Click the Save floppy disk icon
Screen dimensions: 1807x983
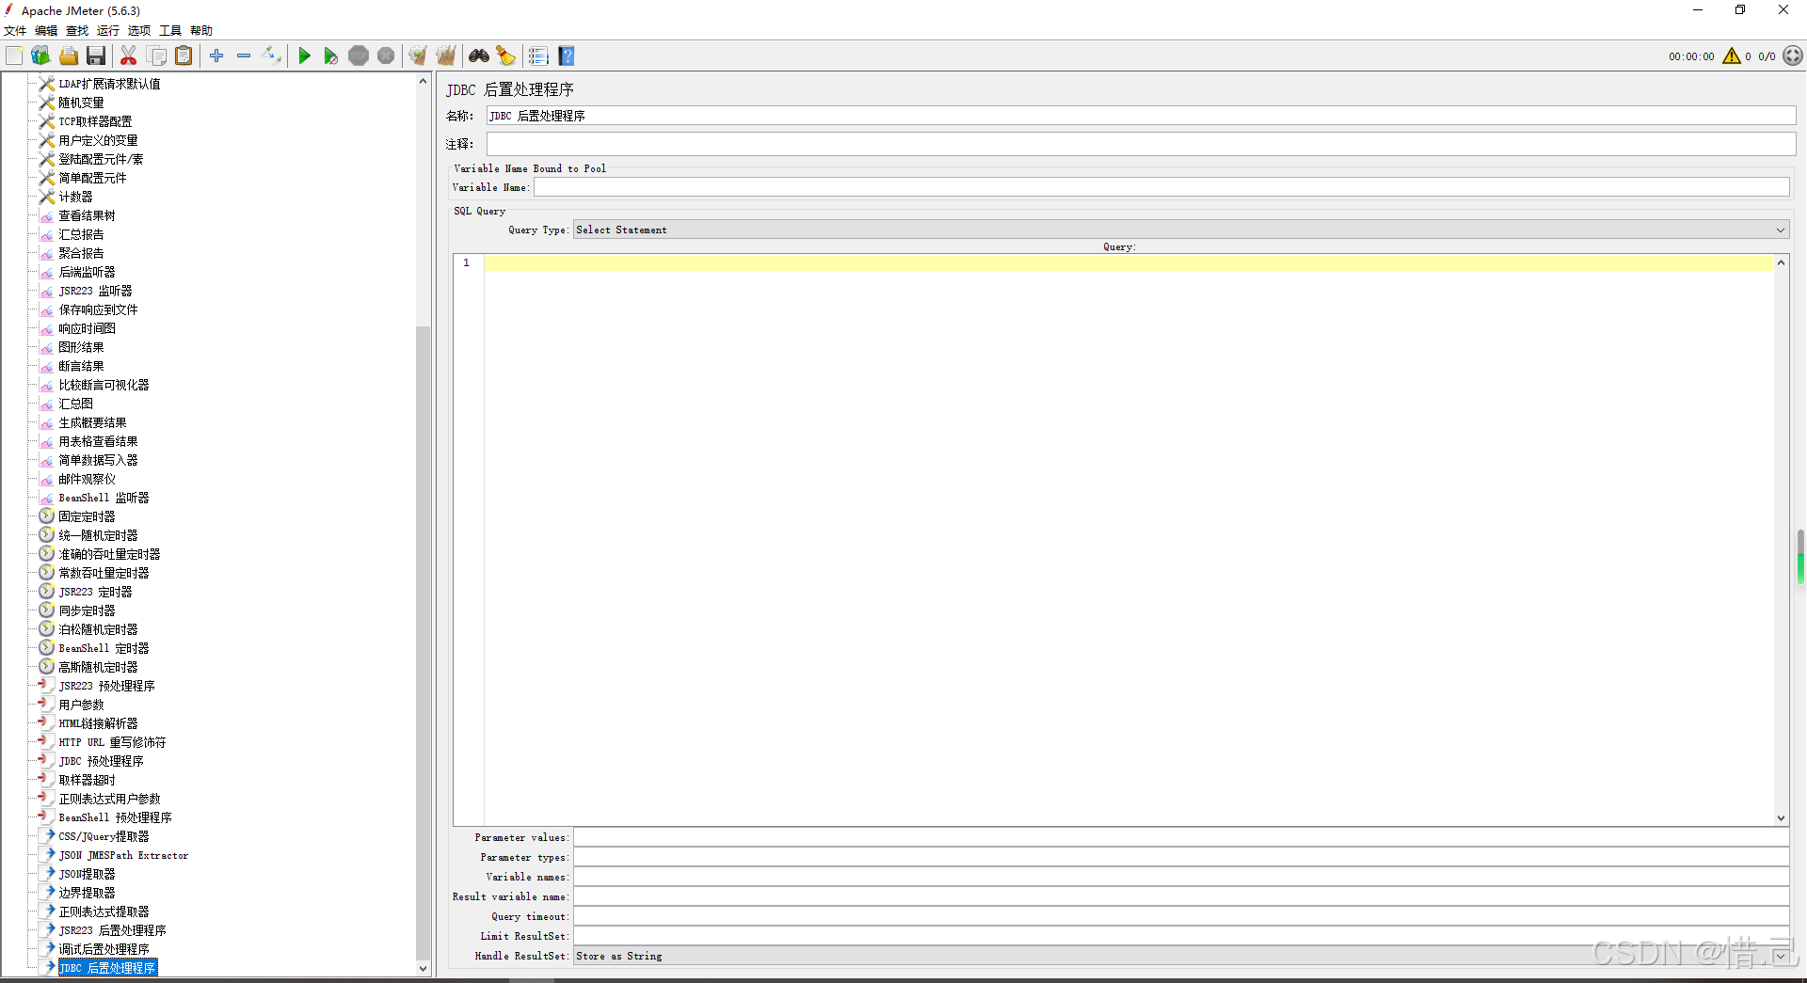click(96, 56)
